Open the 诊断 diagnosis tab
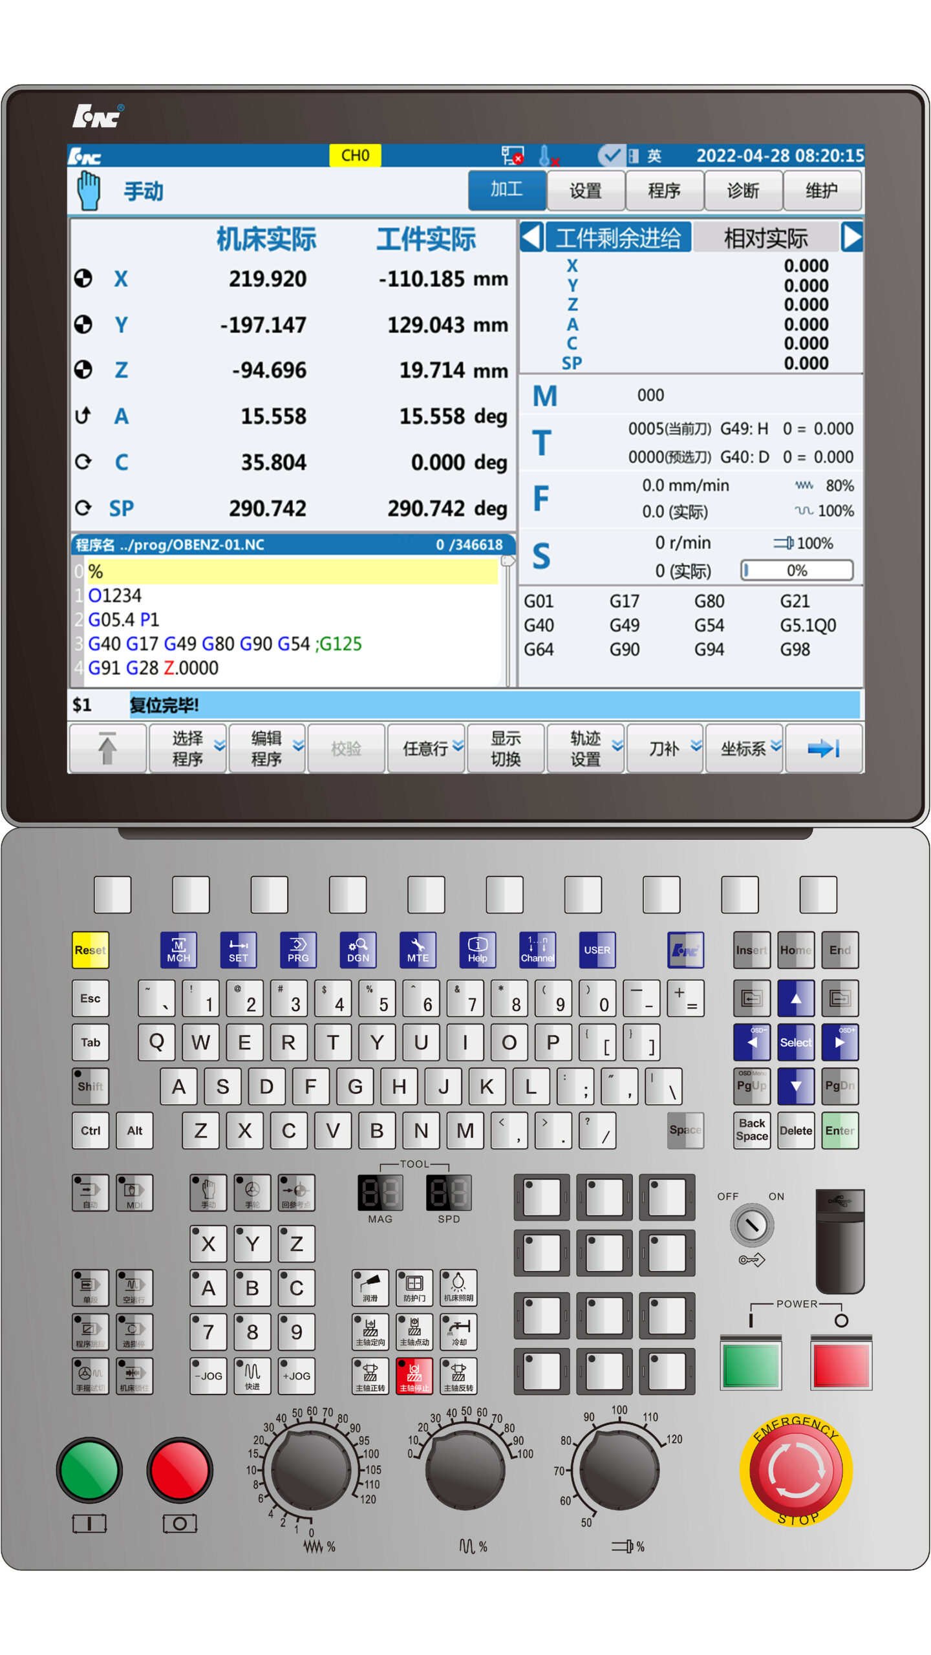931x1655 pixels. [743, 191]
